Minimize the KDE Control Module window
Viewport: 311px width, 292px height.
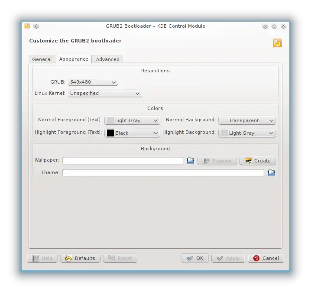265,26
